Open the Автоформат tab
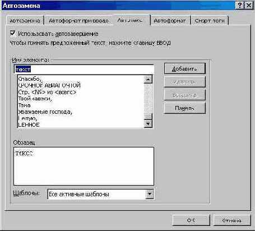The width and height of the screenshot is (255, 231). tap(170, 20)
